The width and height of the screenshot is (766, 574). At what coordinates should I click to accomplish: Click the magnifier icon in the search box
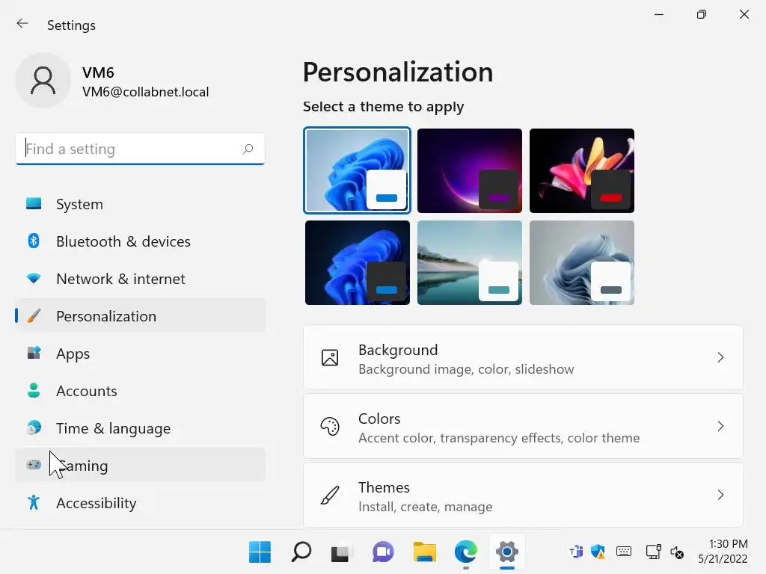click(x=248, y=149)
